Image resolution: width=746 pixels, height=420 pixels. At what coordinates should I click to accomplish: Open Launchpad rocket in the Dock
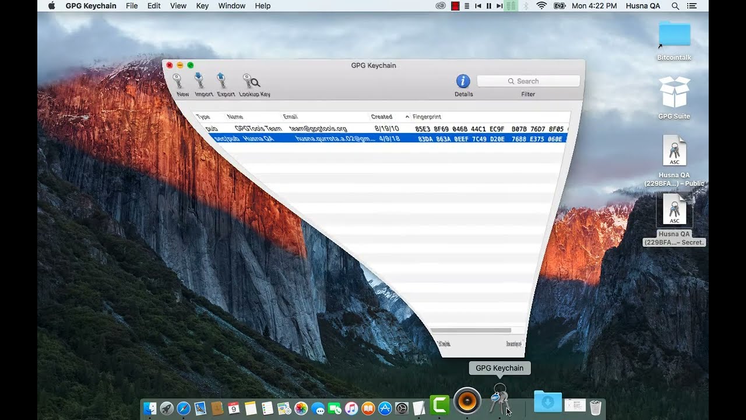click(x=167, y=408)
